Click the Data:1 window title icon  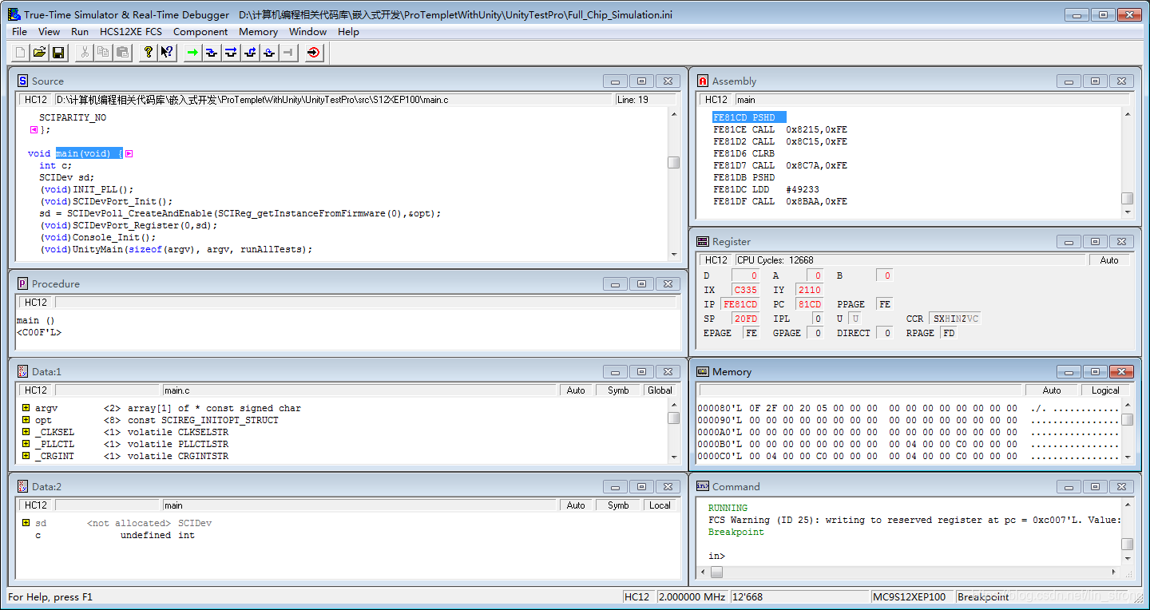point(22,371)
